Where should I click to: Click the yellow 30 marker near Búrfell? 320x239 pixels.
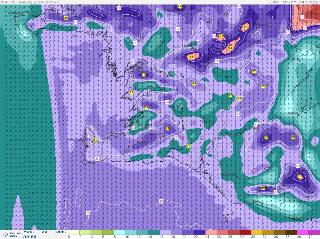[266, 137]
